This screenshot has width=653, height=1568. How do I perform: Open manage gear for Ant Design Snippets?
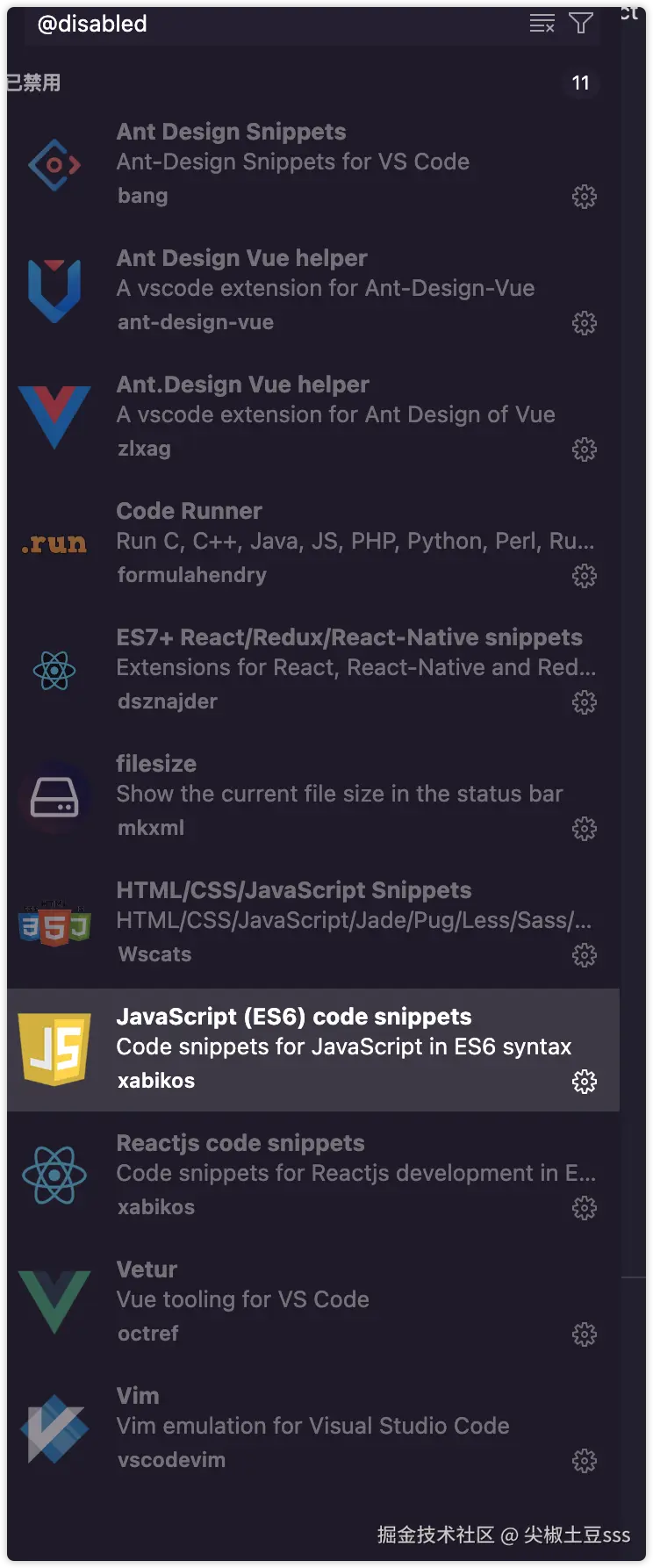585,197
